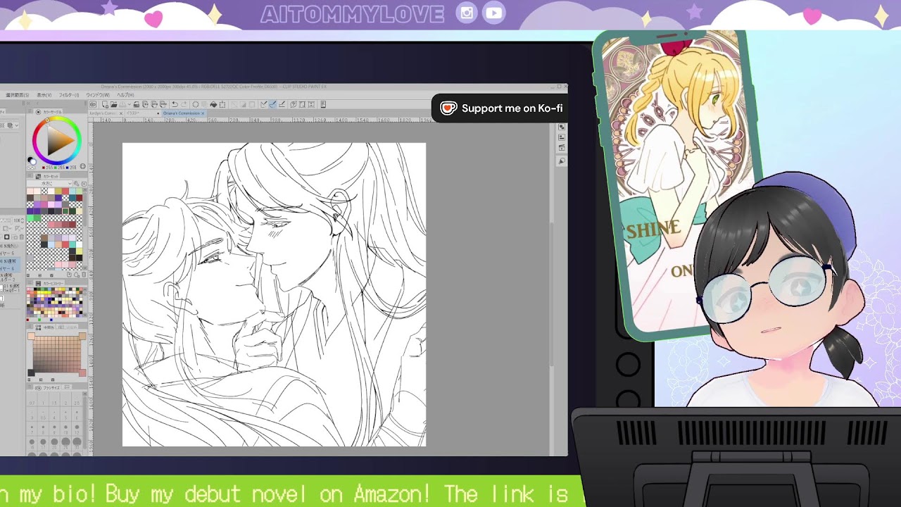Expand the Save icon dropdown arrow
The height and width of the screenshot is (507, 901).
click(x=129, y=104)
